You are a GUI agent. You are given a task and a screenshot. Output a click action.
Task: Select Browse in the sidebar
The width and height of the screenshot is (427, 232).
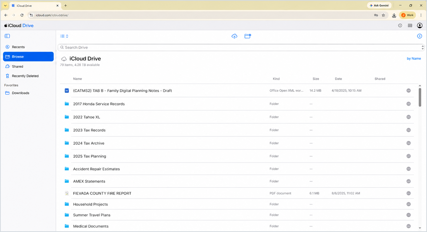point(28,57)
